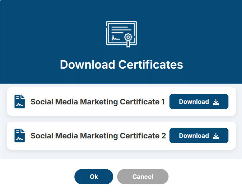This screenshot has height=192, width=242.
Task: Dismiss the dialog with Cancel
Action: (143, 176)
